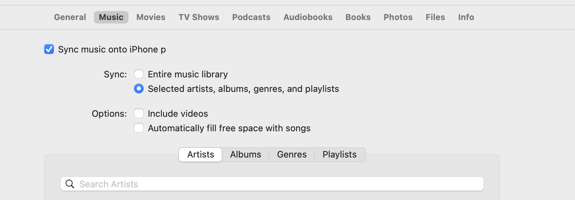Click the search magnifier icon
575x200 pixels.
click(x=70, y=184)
